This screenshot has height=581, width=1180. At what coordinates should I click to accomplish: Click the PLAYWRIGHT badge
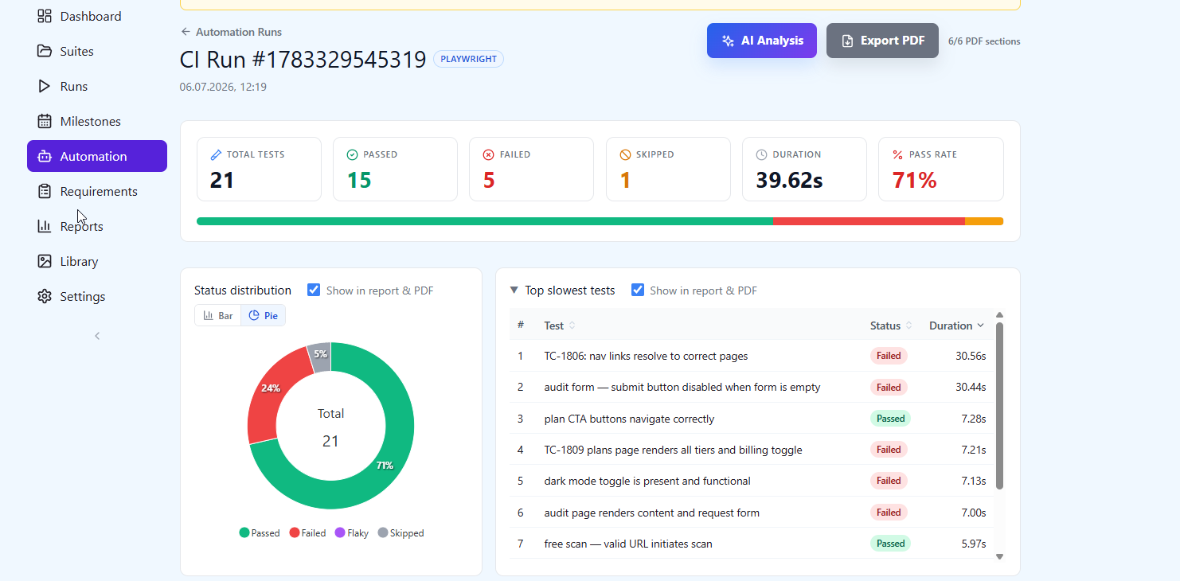click(468, 59)
